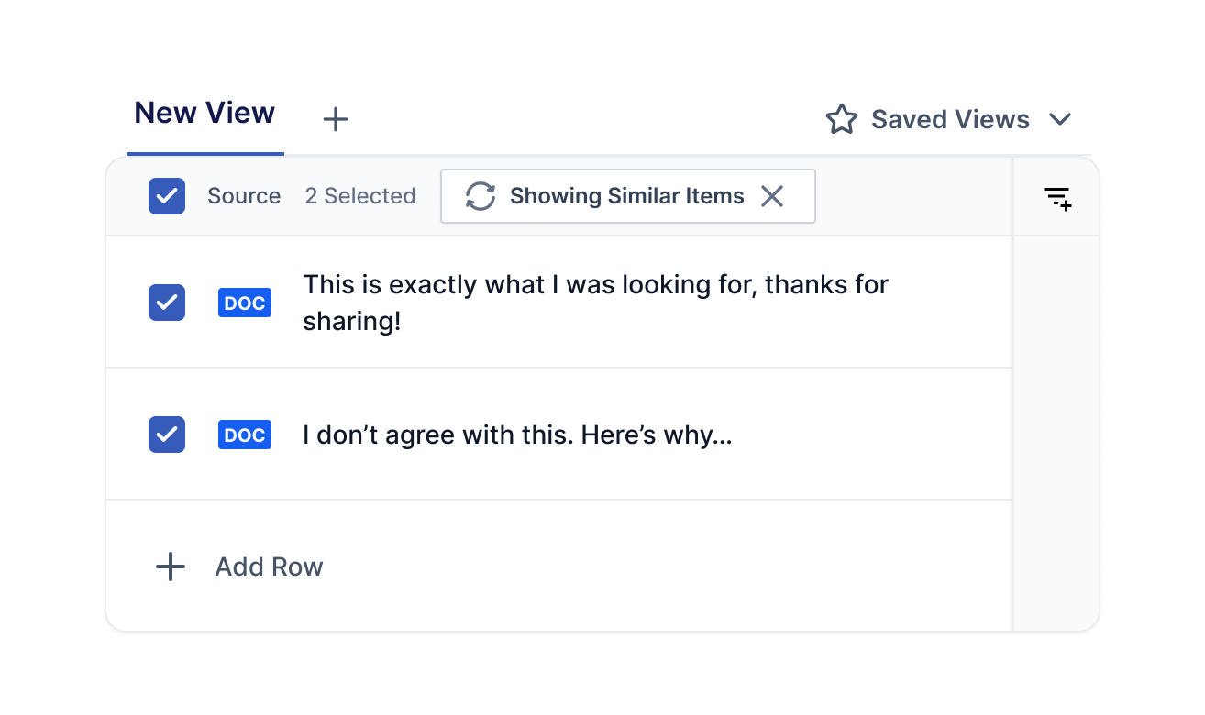Click the Add Row button
Viewport: 1205px width, 715px height.
[x=239, y=566]
